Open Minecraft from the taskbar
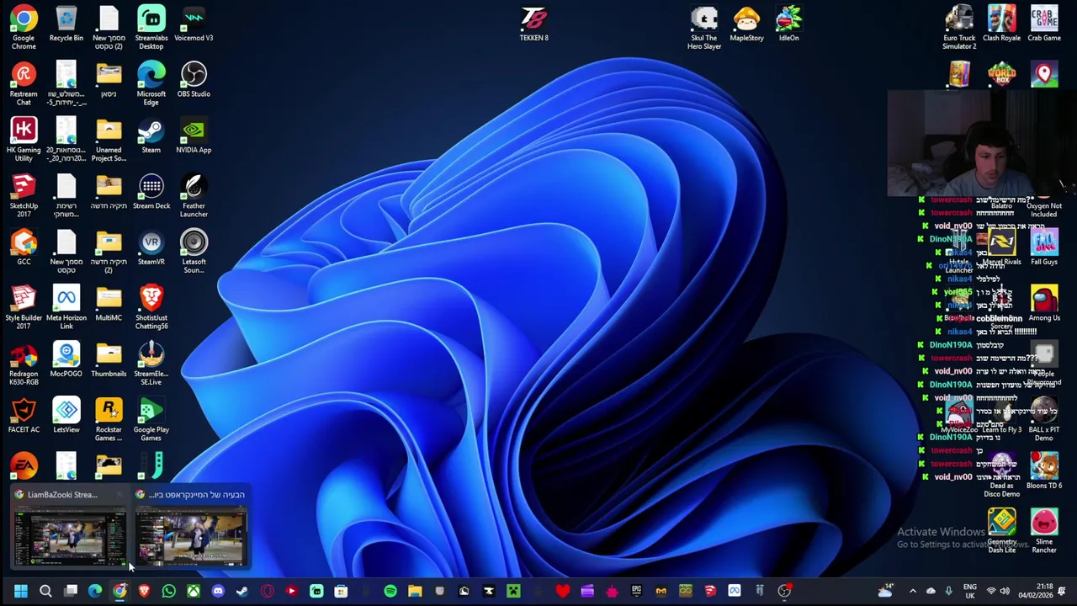Screen dimensions: 1077x606 point(513,591)
